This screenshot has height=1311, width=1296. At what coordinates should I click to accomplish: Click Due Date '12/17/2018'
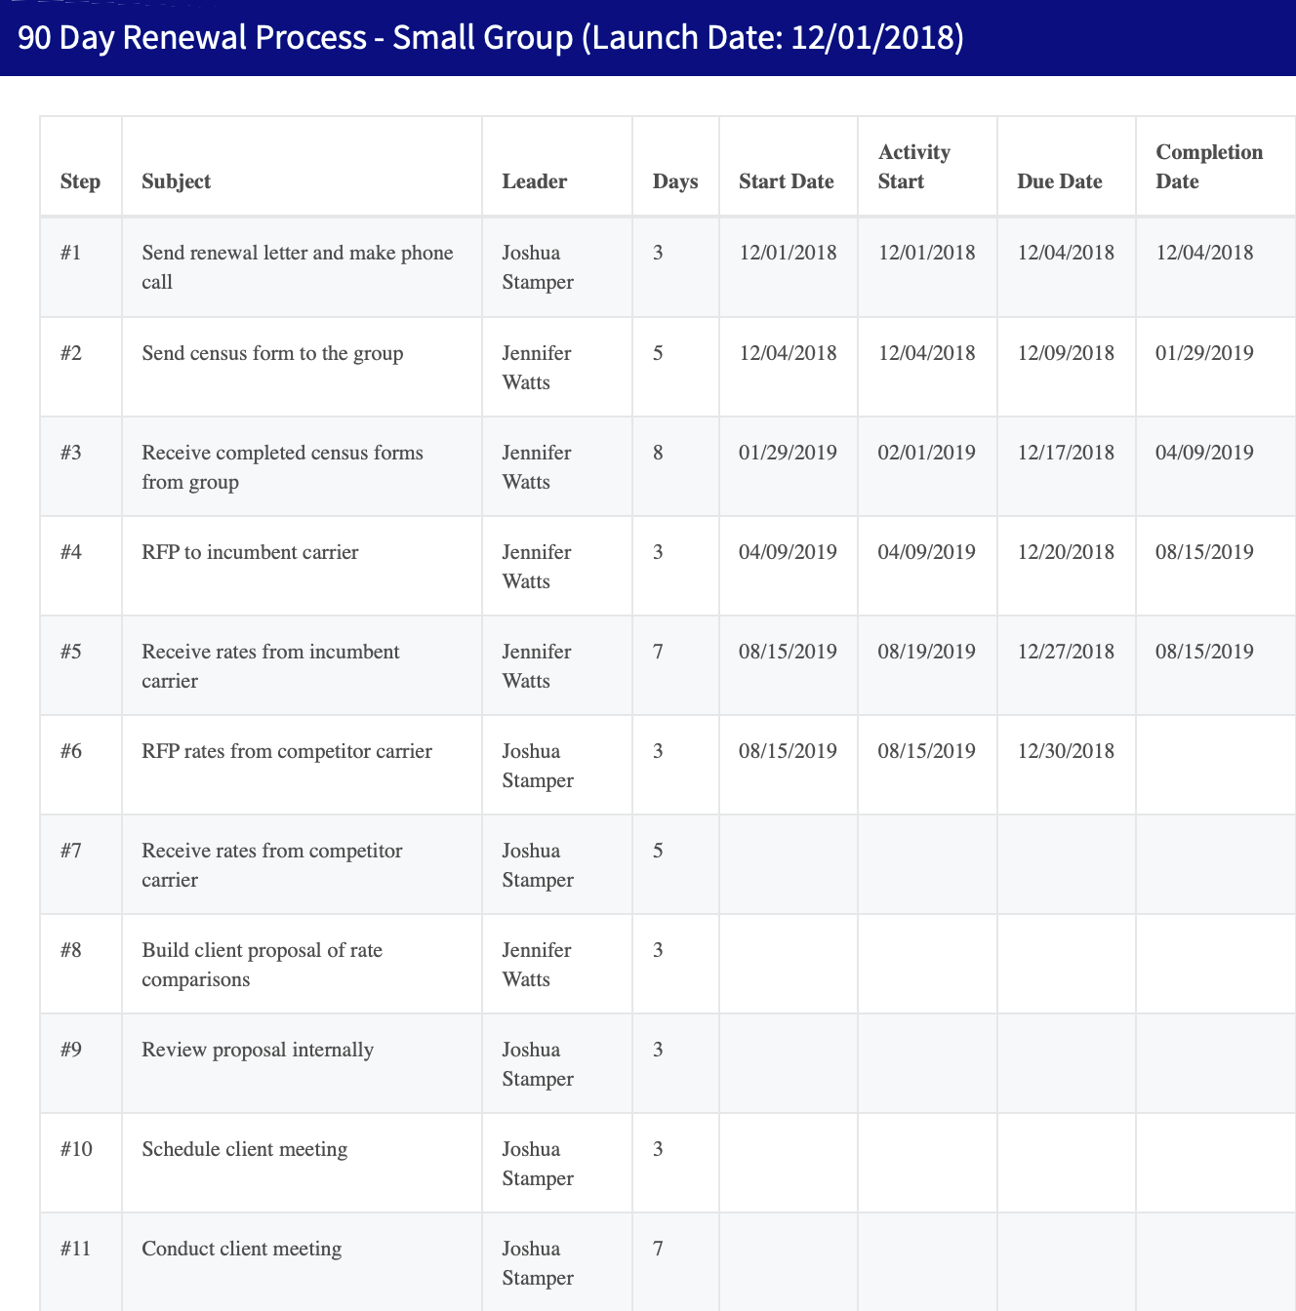(1066, 453)
